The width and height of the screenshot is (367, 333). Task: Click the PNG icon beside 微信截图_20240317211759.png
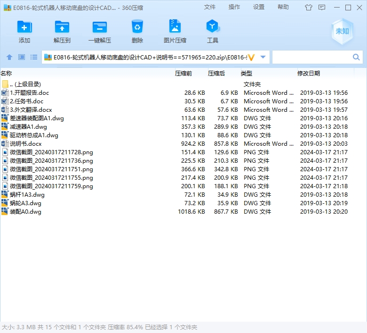pos(5,186)
